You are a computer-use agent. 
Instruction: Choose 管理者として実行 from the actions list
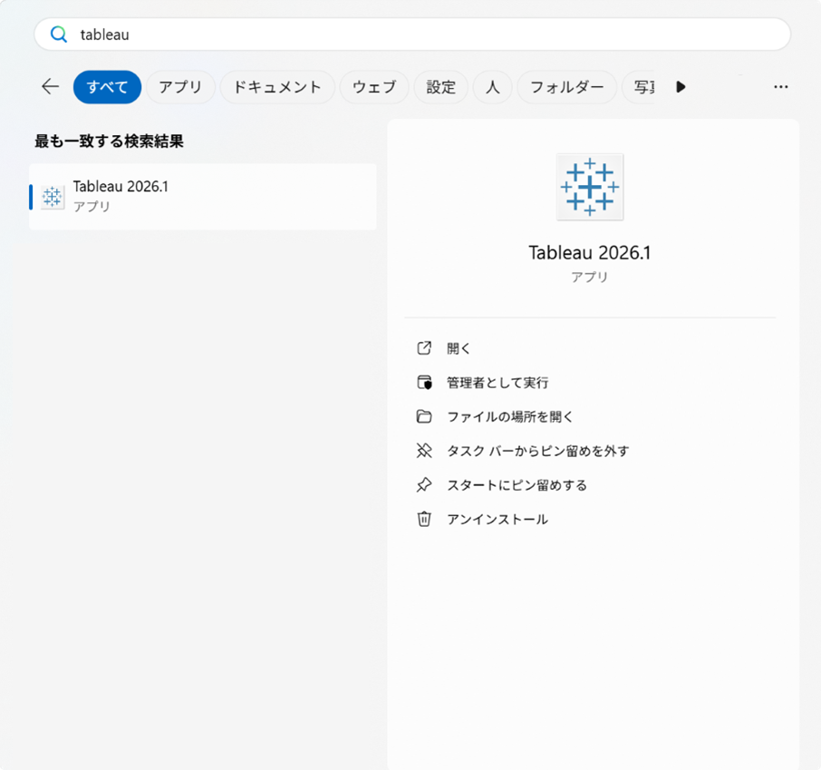pyautogui.click(x=497, y=383)
